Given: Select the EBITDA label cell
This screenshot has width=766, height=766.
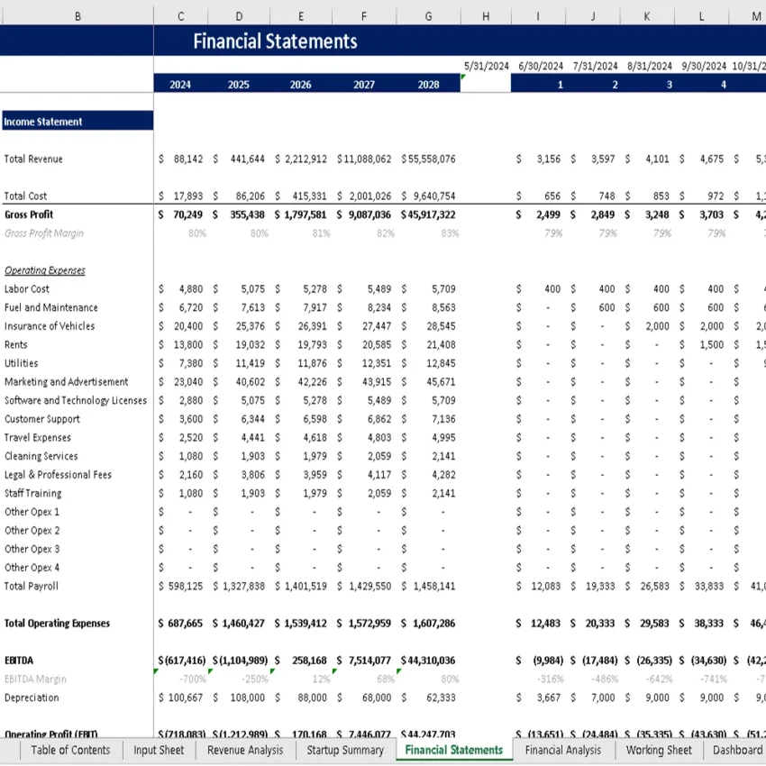Looking at the screenshot, I should pyautogui.click(x=18, y=660).
